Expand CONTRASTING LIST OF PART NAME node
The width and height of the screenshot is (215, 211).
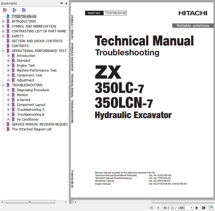[x=3, y=31]
